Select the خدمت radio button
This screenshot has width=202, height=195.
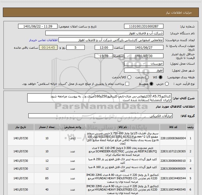tap(147, 77)
